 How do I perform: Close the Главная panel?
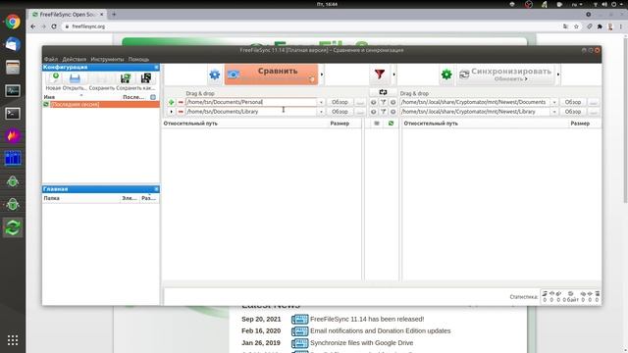(156, 189)
